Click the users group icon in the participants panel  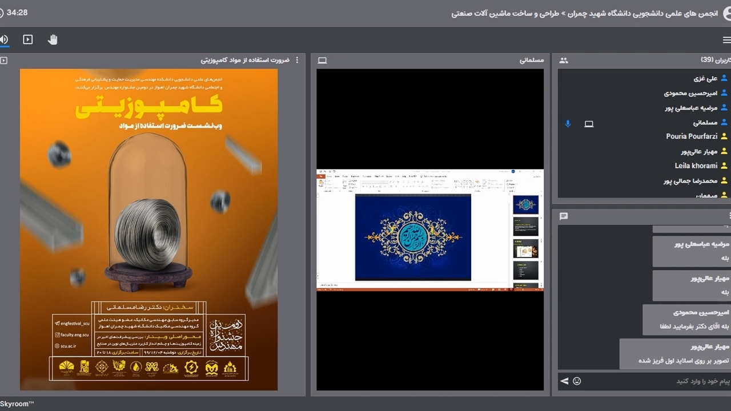[564, 61]
